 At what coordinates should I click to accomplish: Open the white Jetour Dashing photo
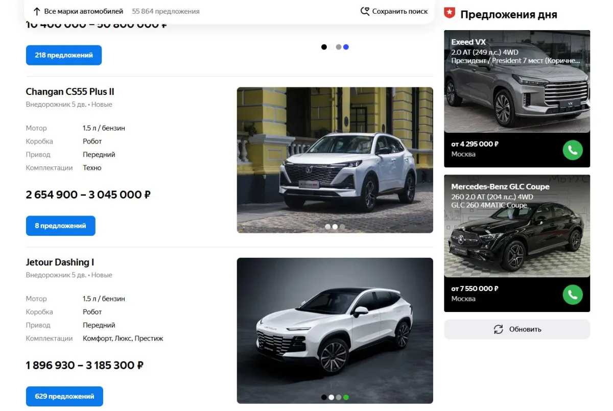[x=335, y=331]
